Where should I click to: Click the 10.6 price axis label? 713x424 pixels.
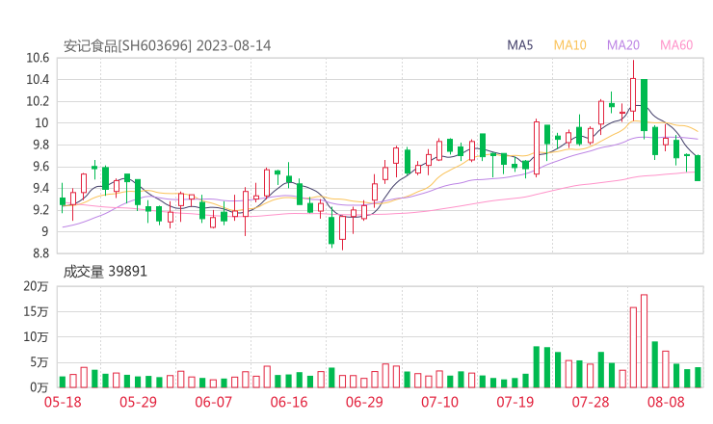pos(38,58)
